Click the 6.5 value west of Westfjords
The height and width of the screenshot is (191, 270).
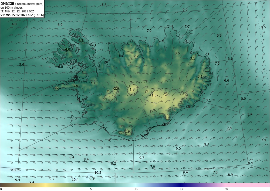44,59
